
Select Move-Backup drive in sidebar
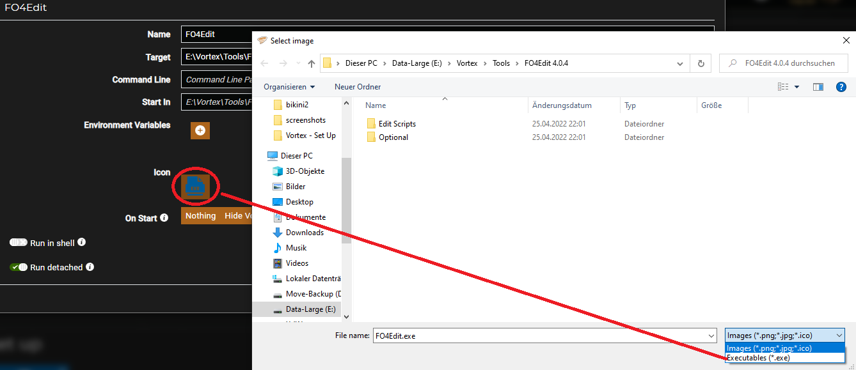pyautogui.click(x=306, y=294)
